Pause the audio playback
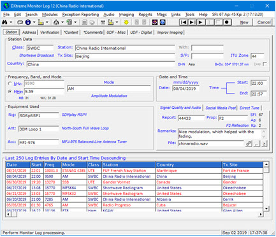The image size is (276, 237). coord(210,22)
